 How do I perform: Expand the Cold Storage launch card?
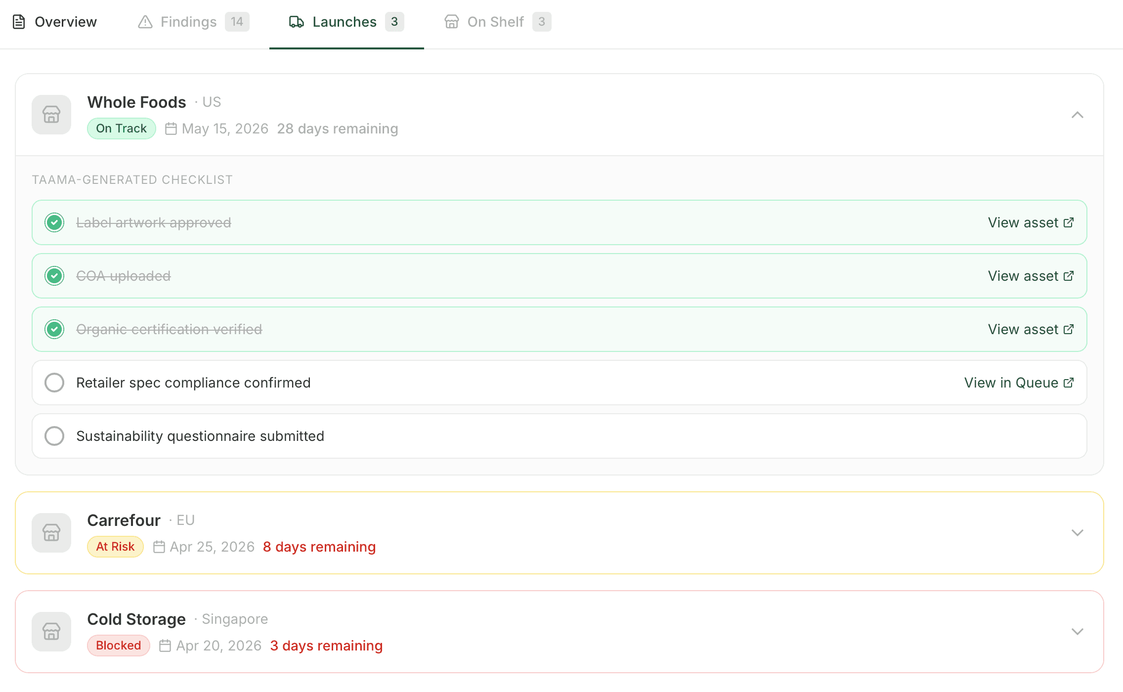[1078, 632]
